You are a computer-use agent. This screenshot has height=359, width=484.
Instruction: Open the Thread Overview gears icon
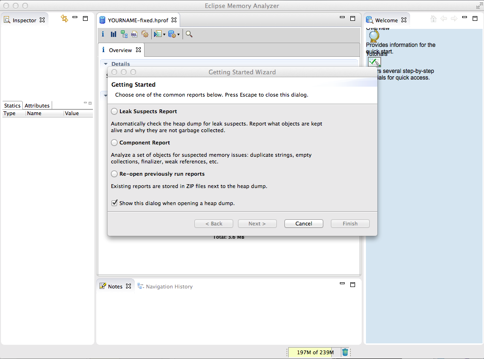(x=145, y=34)
